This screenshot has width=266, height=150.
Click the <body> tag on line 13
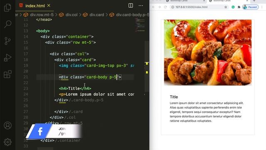[43, 31]
